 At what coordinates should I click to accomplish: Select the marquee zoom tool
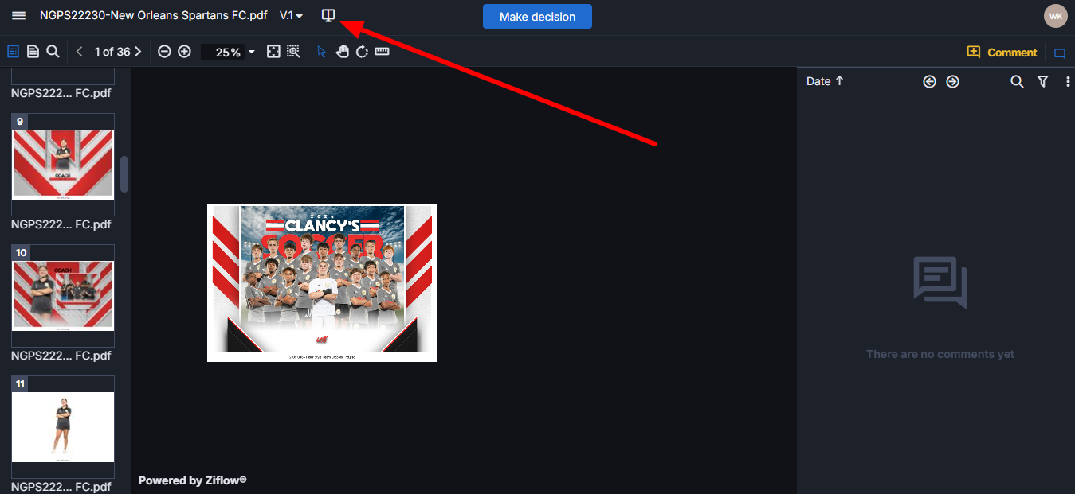[293, 52]
